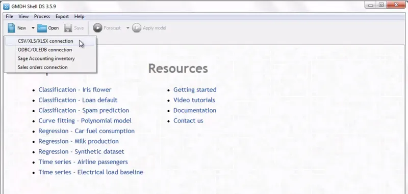
Task: Click the Forecast play icon
Action: pos(97,28)
